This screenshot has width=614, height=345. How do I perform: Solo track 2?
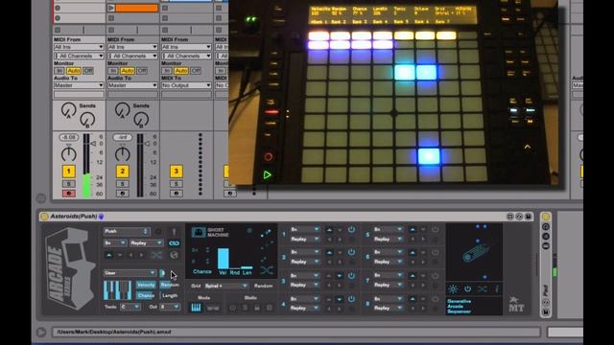point(122,184)
